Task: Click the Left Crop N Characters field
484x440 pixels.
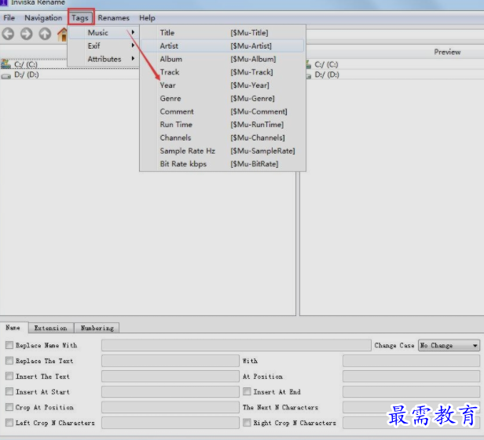Action: [x=170, y=423]
